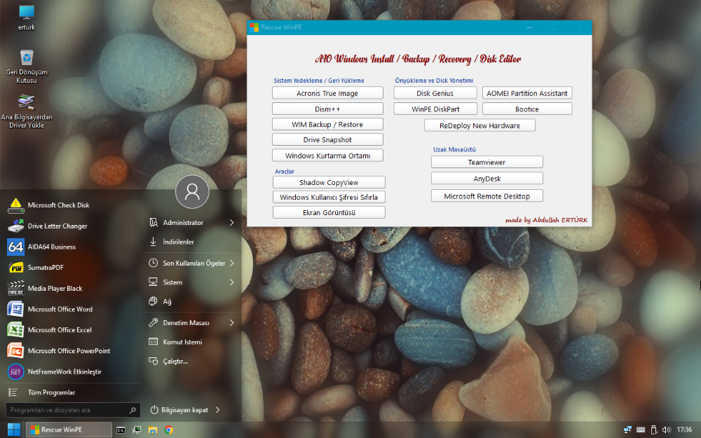Expand Son Kullanılan Ögeler submenu arrow
This screenshot has width=701, height=438.
(x=231, y=264)
